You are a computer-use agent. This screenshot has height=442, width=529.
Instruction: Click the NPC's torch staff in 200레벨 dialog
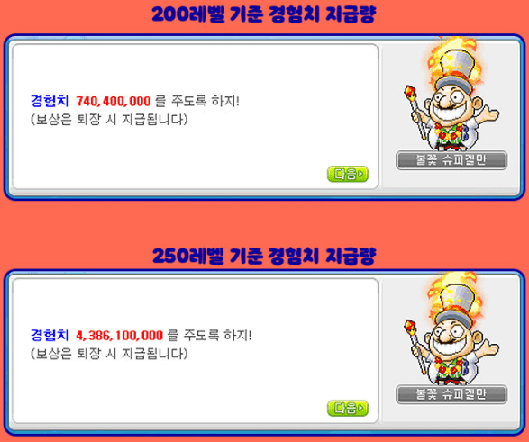tap(415, 112)
